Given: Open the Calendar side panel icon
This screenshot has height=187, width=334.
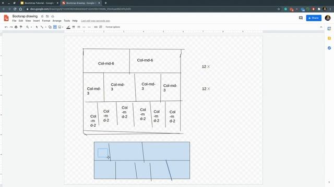Looking at the screenshot, I should pos(329,29).
